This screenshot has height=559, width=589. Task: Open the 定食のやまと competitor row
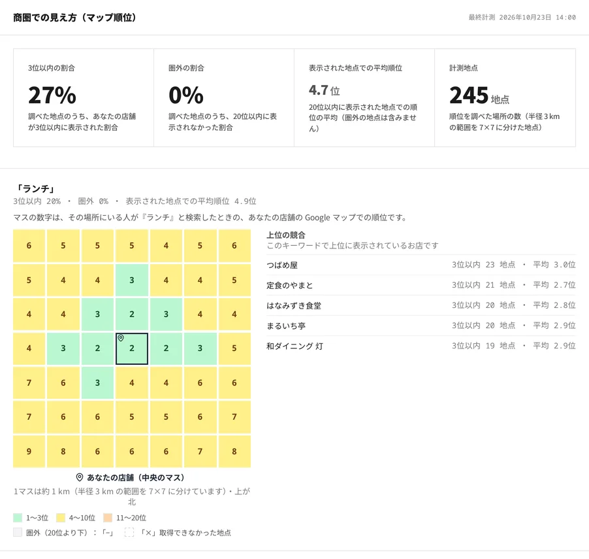421,285
